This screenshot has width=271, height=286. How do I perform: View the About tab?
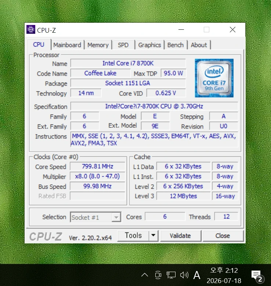point(199,45)
